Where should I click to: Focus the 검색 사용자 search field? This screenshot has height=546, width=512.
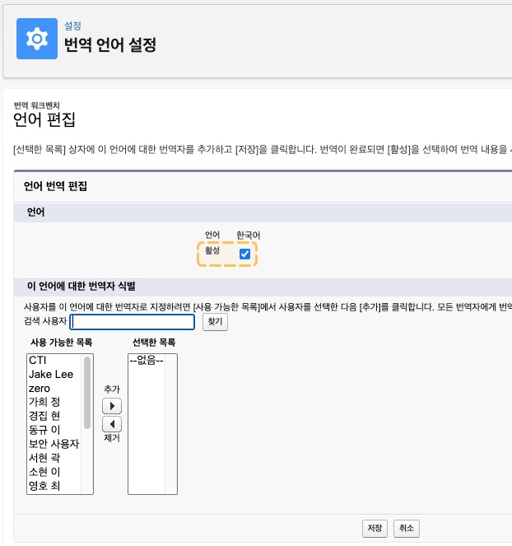(x=133, y=322)
